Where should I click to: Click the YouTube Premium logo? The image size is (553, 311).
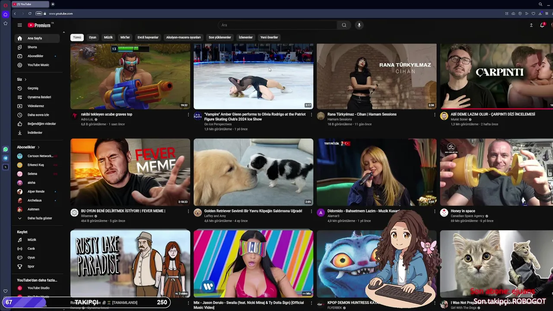(x=39, y=25)
